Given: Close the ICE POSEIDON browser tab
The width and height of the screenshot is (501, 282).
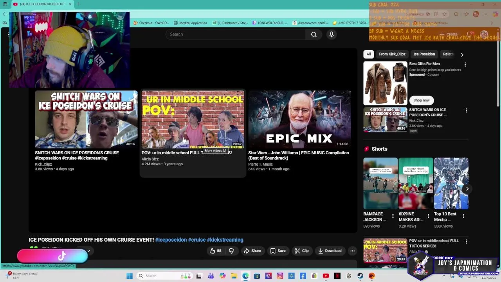Looking at the screenshot, I should coord(70,4).
